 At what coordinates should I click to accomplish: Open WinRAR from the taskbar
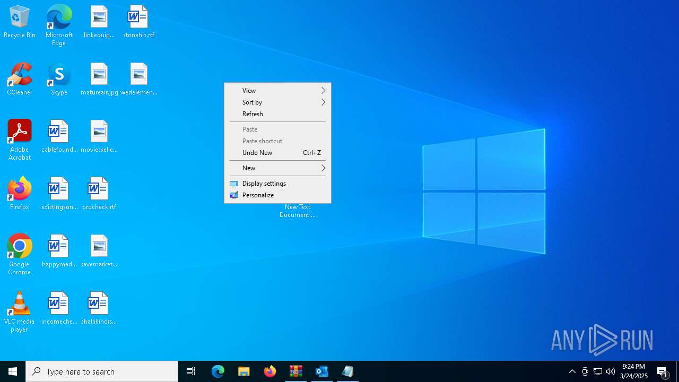click(296, 371)
